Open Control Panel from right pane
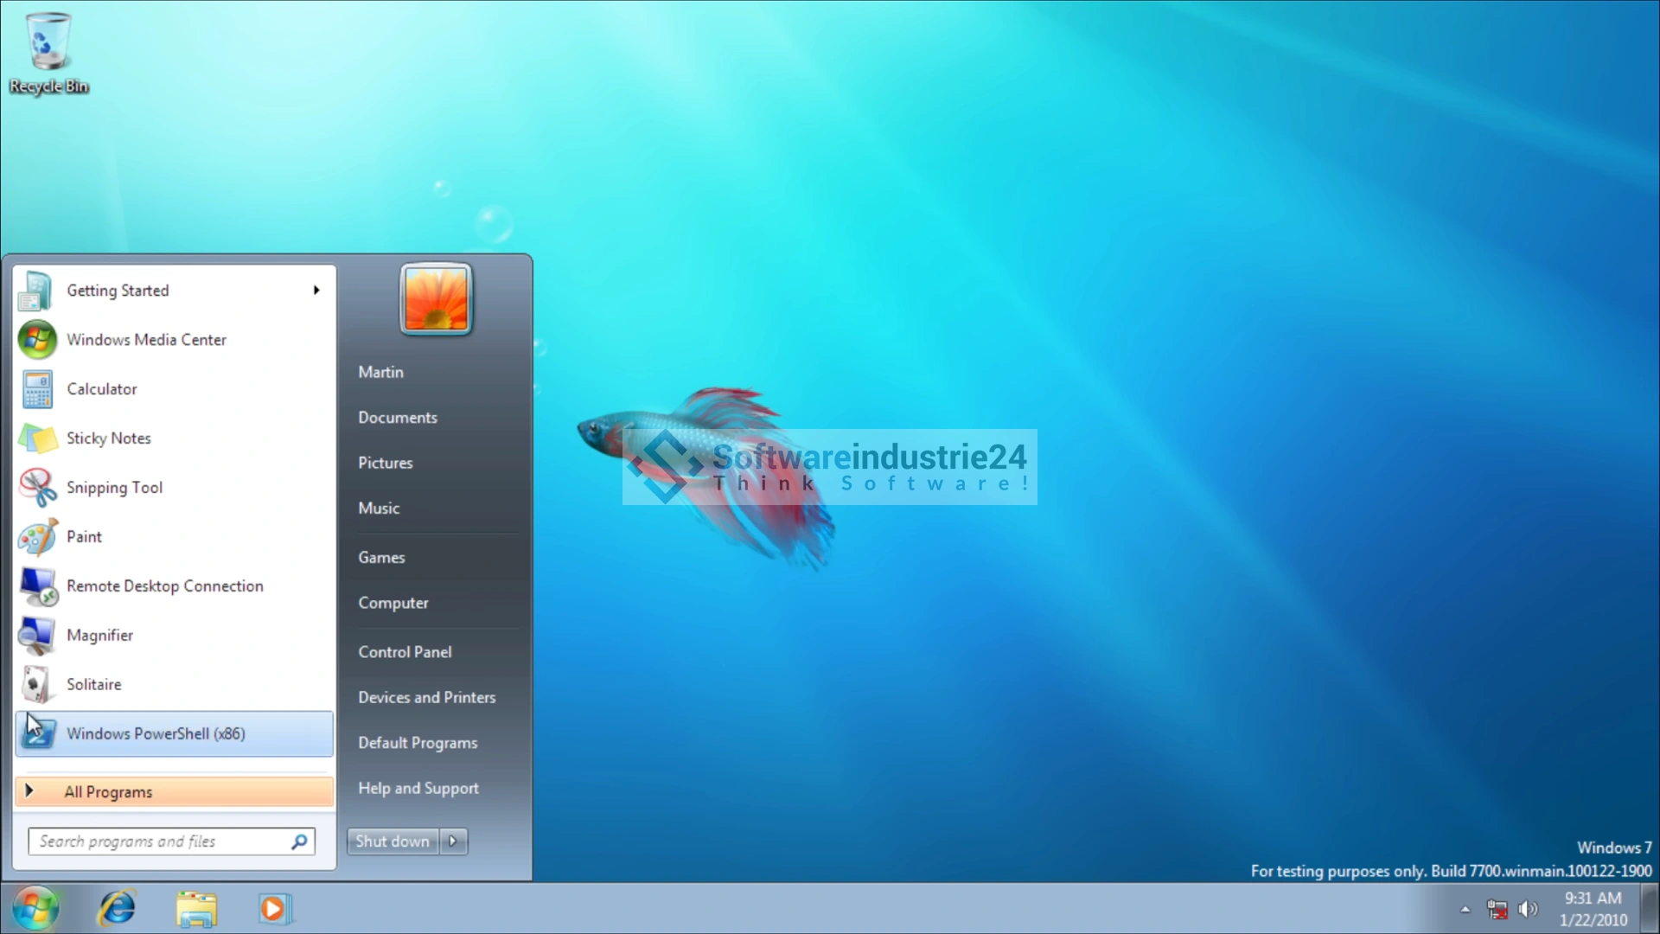1660x934 pixels. click(x=405, y=652)
